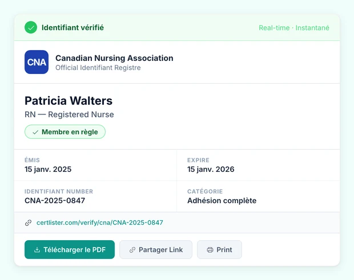Click the Real-time · Instantané label
The height and width of the screenshot is (280, 354).
294,28
